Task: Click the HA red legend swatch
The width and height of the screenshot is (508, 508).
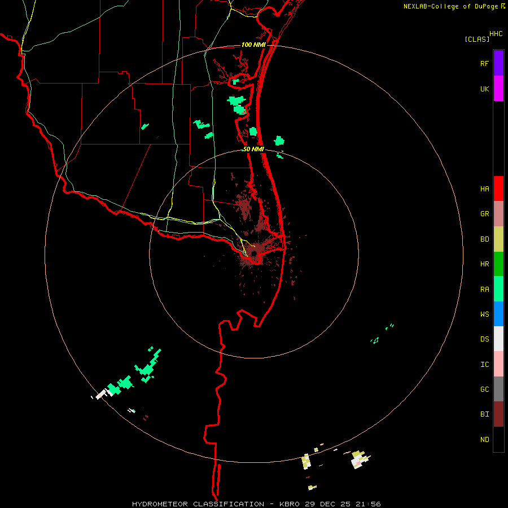Action: 498,189
